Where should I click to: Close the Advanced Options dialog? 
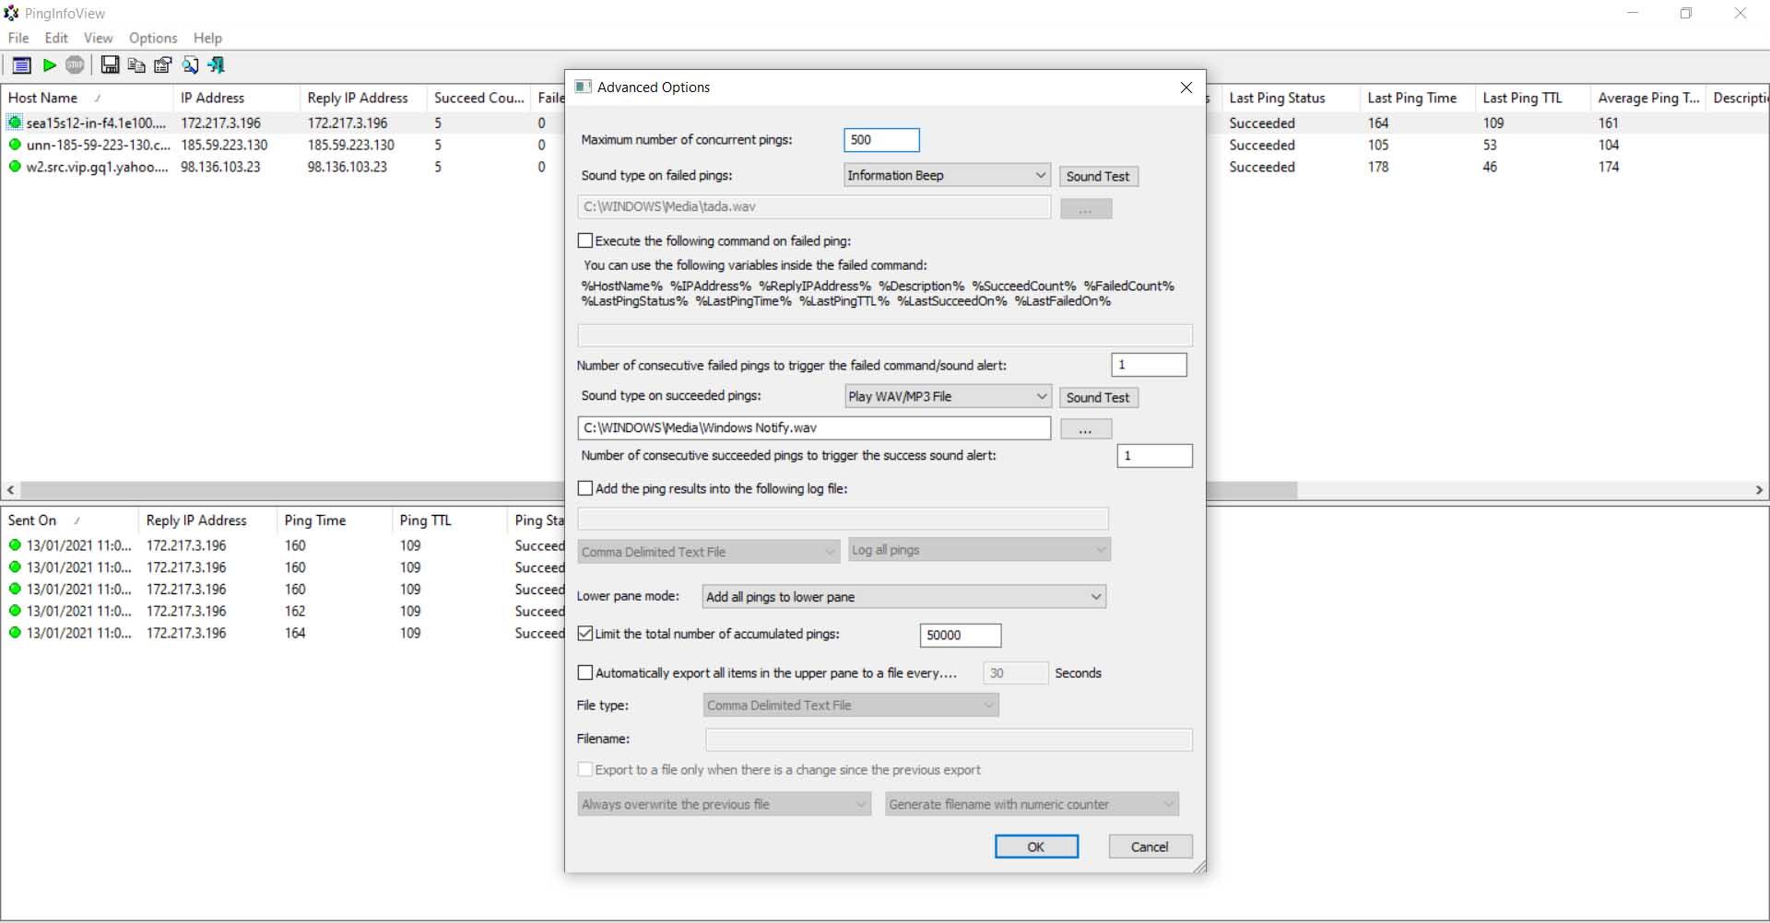coord(1186,88)
